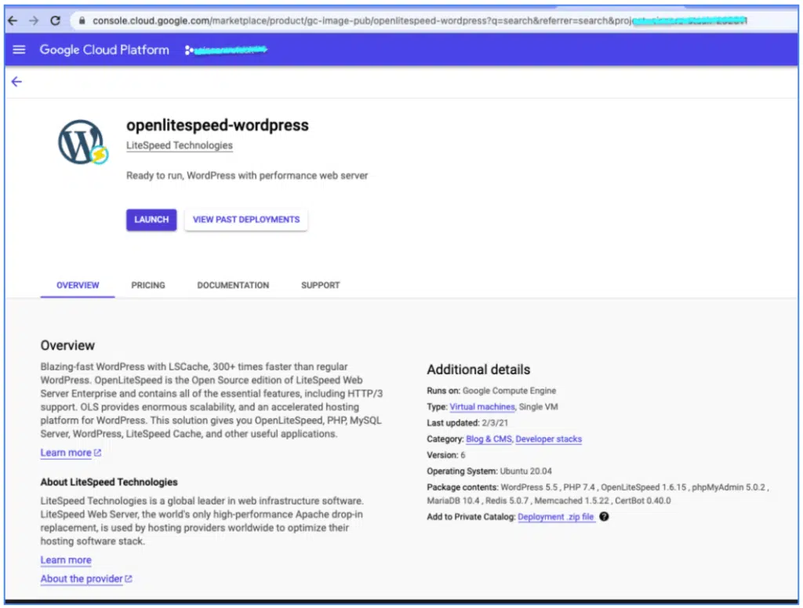
Task: Switch to the DOCUMENTATION tab
Action: pos(233,286)
